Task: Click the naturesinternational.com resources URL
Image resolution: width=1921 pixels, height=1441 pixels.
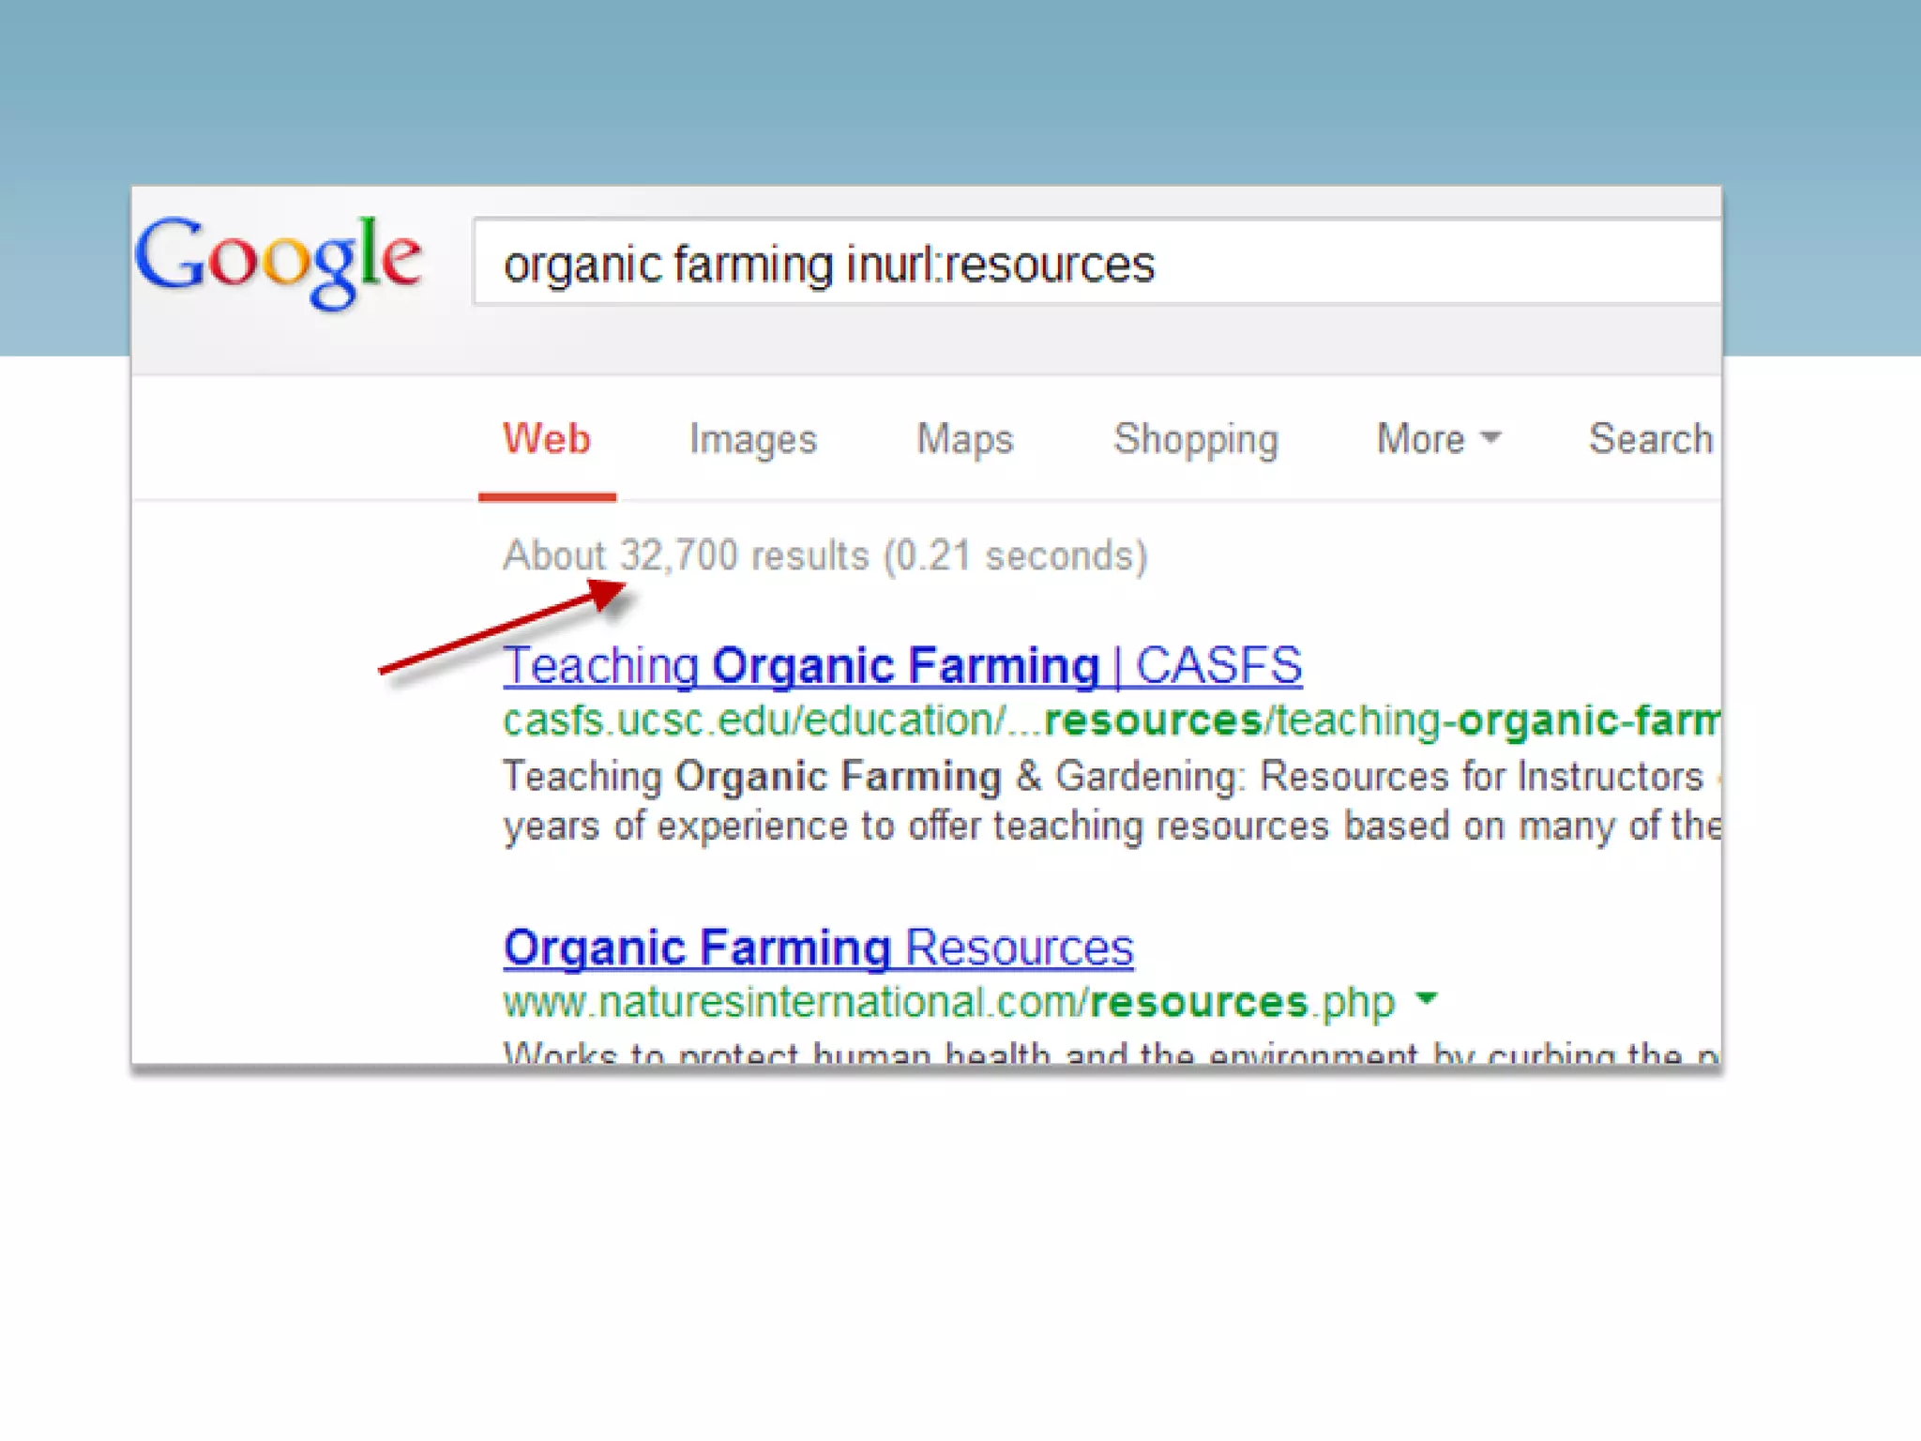Action: tap(949, 1003)
